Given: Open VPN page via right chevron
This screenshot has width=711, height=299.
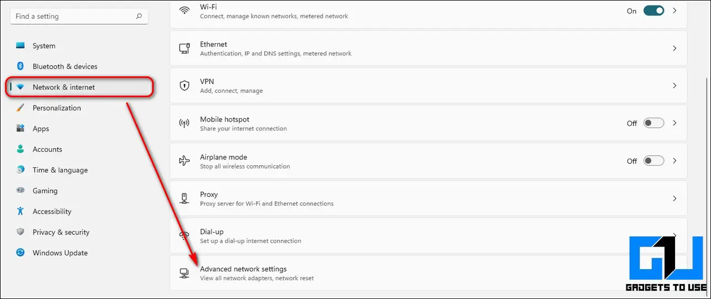Looking at the screenshot, I should pos(675,86).
